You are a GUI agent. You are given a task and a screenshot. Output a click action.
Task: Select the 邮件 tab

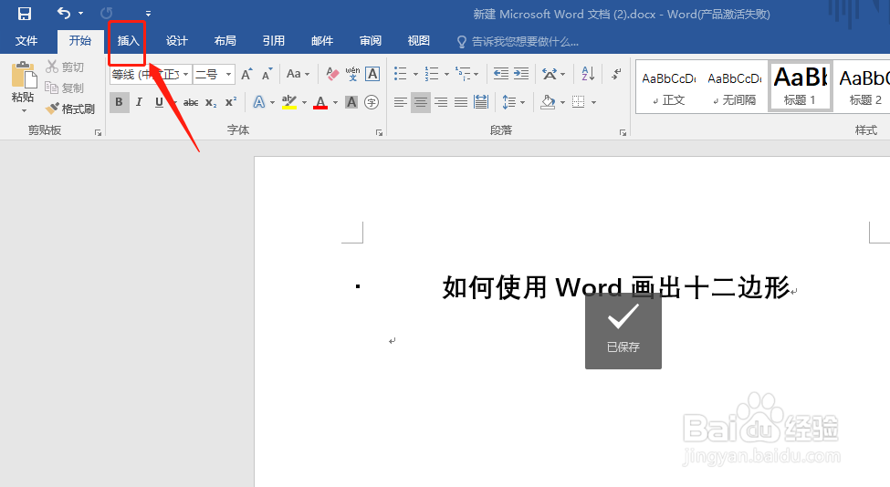point(322,41)
